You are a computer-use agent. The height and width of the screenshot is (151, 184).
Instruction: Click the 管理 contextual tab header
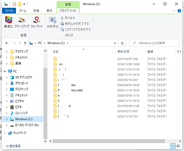(x=68, y=4)
